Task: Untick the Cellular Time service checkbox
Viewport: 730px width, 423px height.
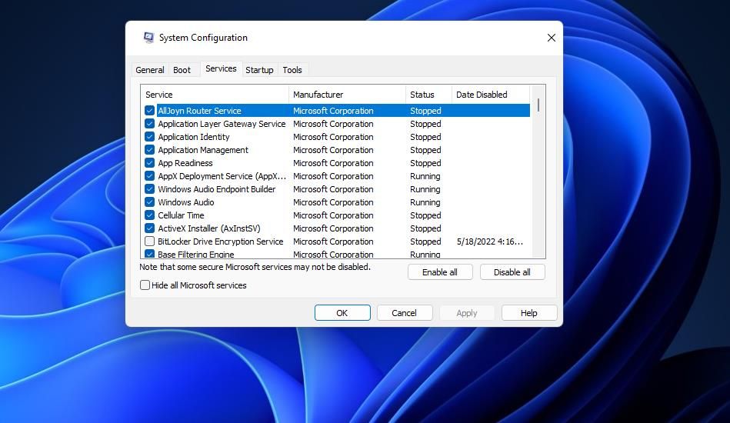Action: pyautogui.click(x=150, y=215)
